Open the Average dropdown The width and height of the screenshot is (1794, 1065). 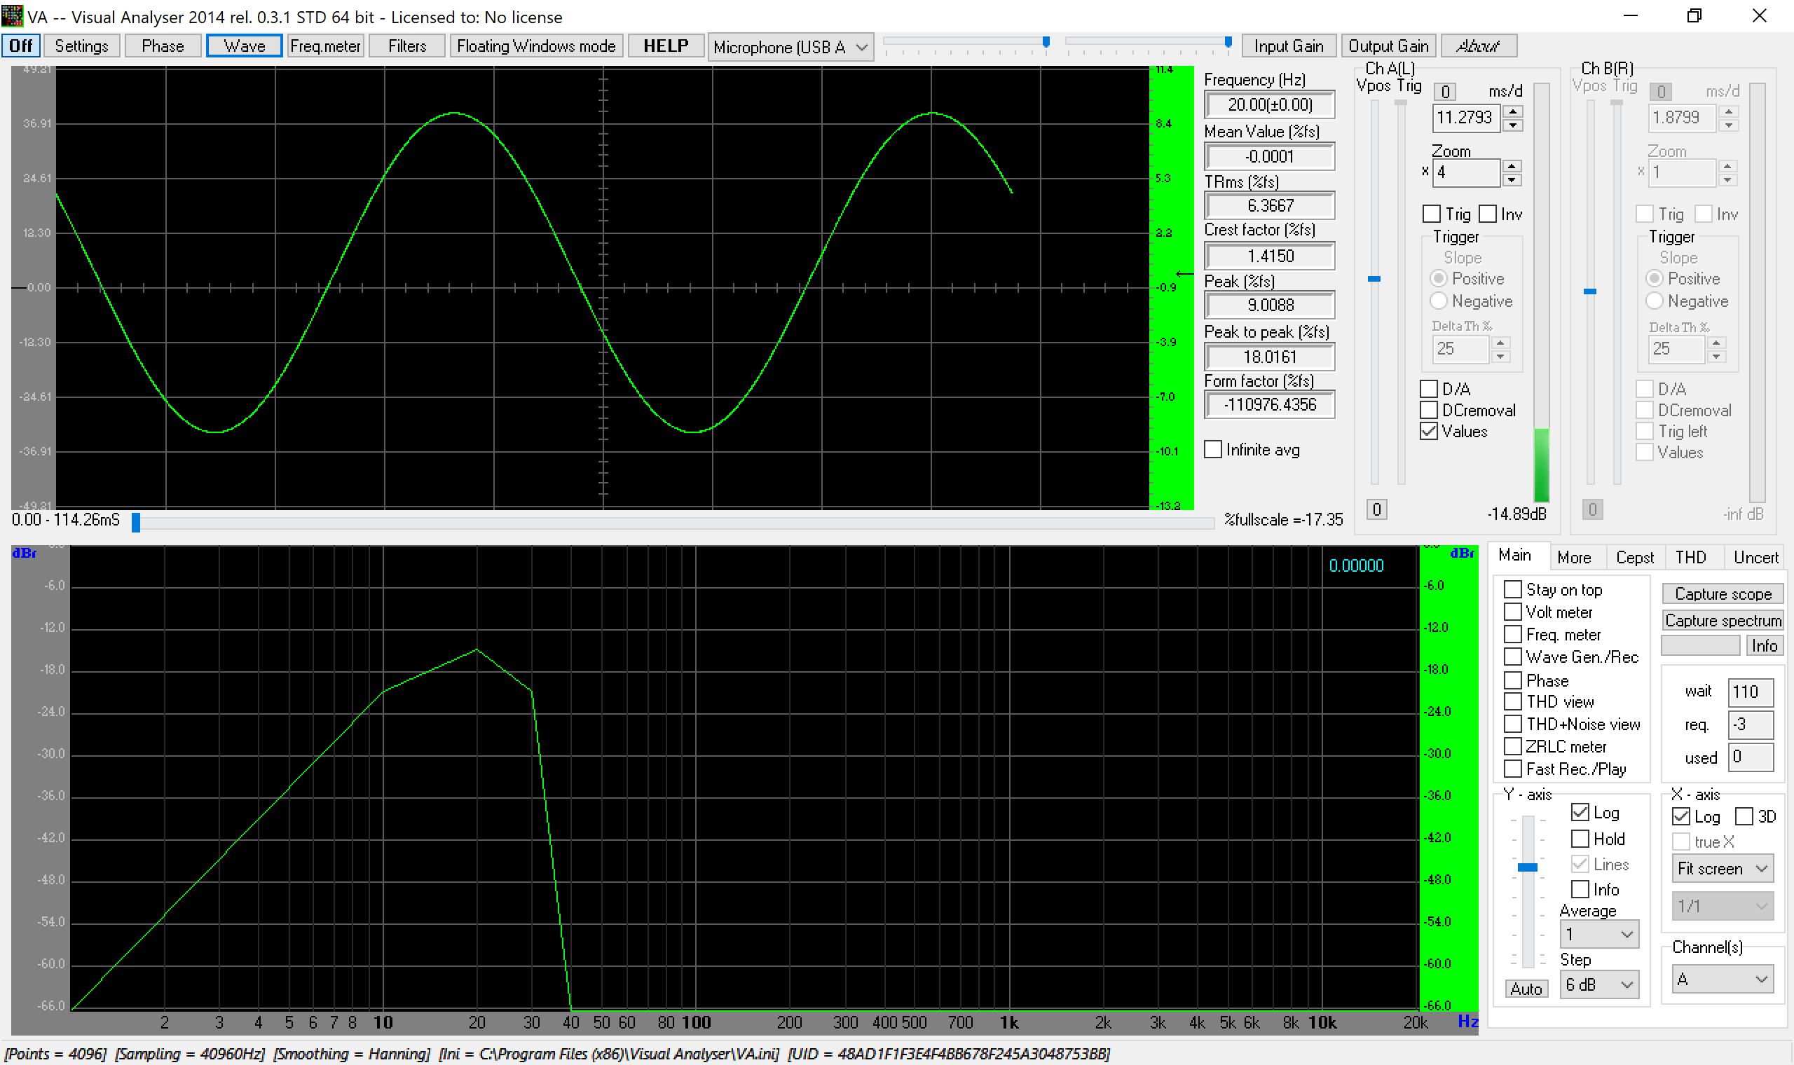point(1598,934)
